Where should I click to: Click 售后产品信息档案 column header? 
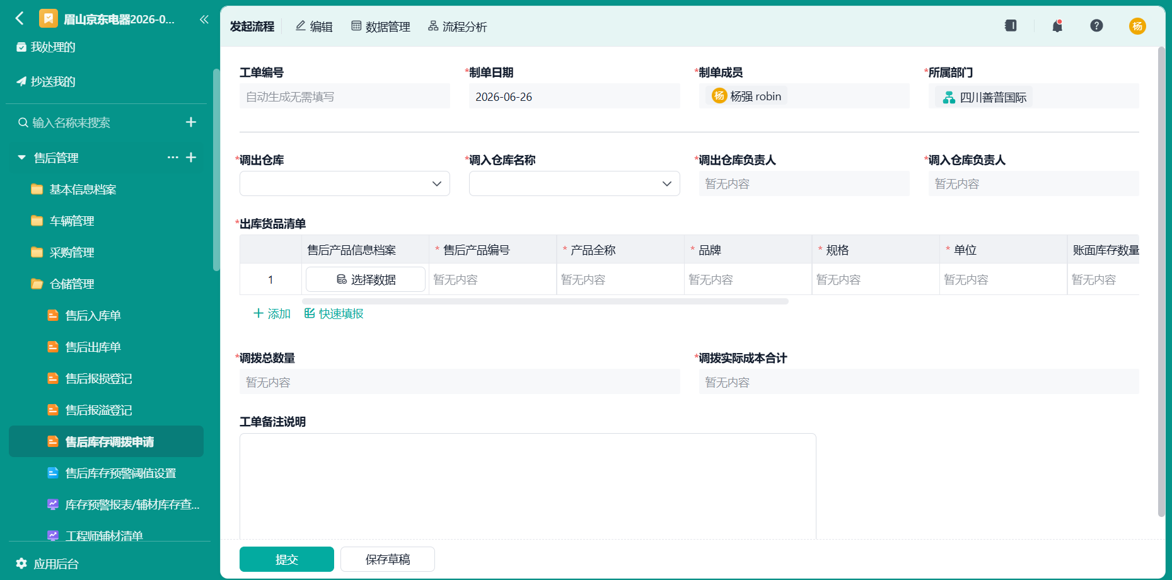click(365, 250)
